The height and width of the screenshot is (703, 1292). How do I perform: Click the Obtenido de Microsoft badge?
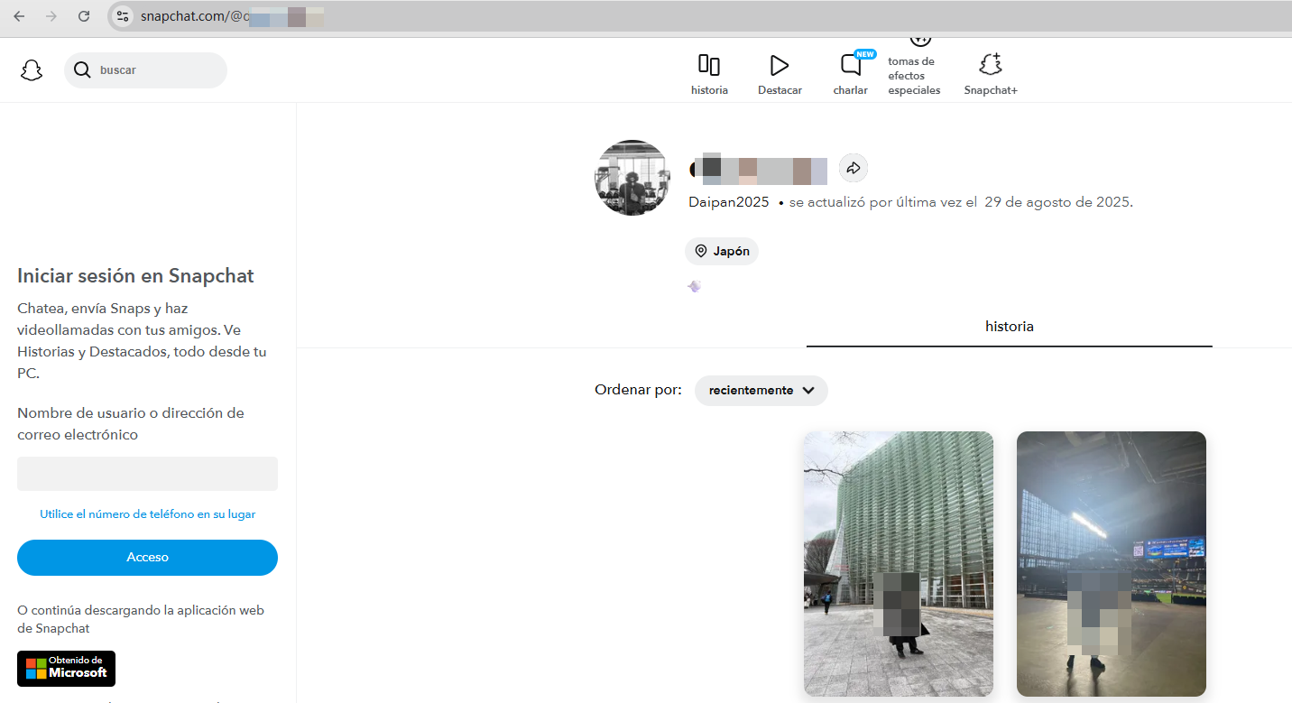(x=66, y=669)
